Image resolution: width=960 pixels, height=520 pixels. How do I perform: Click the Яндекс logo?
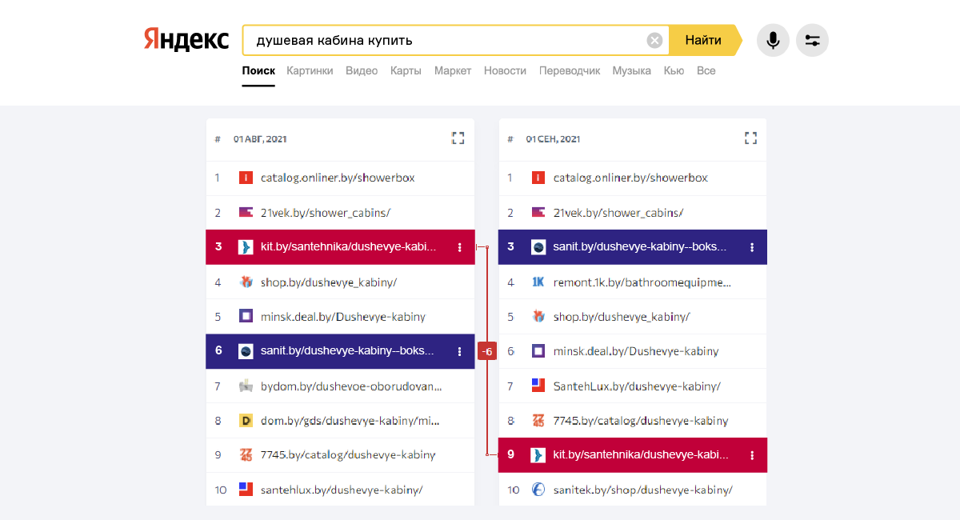click(186, 40)
